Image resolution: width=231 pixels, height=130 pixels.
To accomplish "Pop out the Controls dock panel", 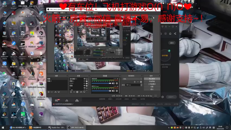I will click(x=159, y=76).
